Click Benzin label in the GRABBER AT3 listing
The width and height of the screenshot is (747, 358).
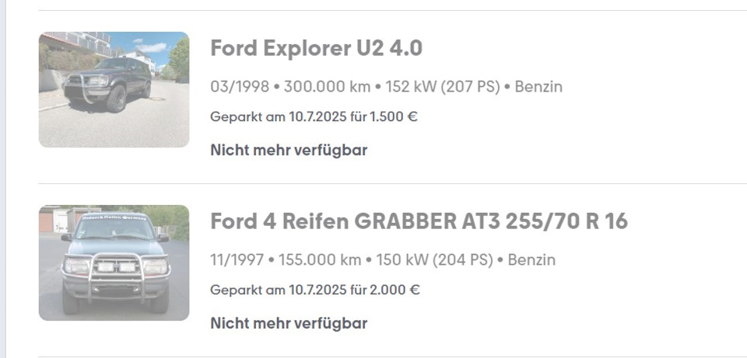532,260
